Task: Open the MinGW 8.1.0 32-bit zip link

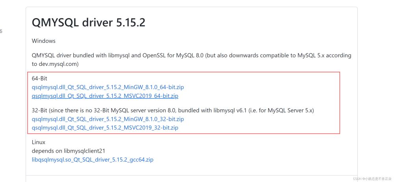Action: tap(108, 119)
